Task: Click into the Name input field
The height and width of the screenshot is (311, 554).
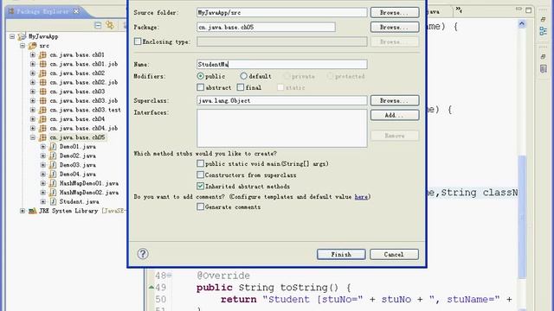Action: (x=282, y=64)
